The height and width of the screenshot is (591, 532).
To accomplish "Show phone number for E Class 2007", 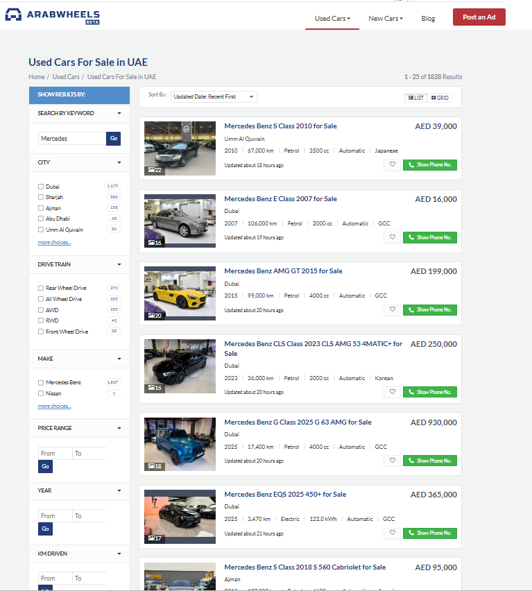I will pyautogui.click(x=430, y=237).
